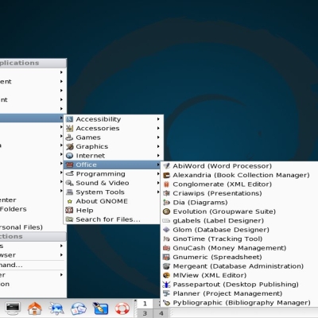Open Planner (Project Management)
Screen dimensions: 318x318
tap(239, 293)
